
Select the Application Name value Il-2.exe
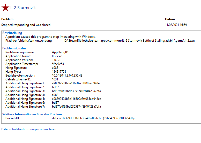coord(57,56)
